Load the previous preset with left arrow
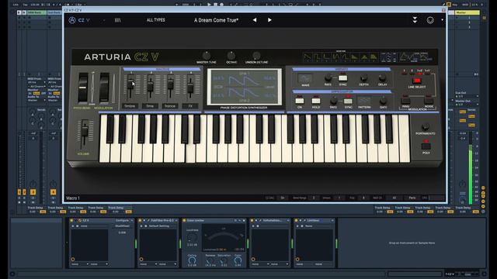 click(x=255, y=20)
